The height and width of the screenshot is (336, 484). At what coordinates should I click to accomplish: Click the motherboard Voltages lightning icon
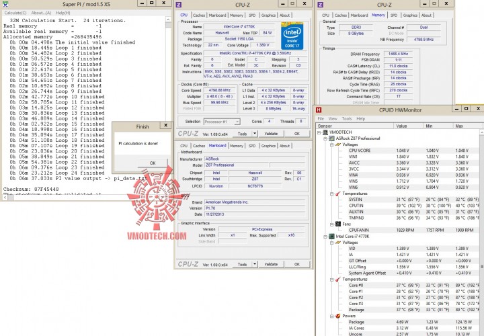coord(338,144)
